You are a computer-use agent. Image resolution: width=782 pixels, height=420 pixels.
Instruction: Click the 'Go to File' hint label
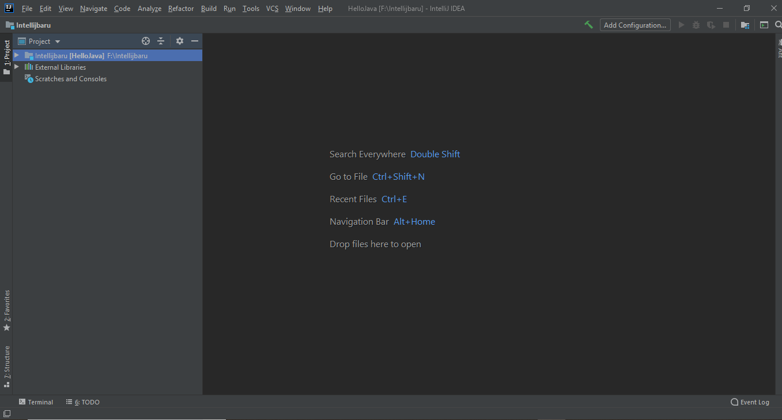349,177
